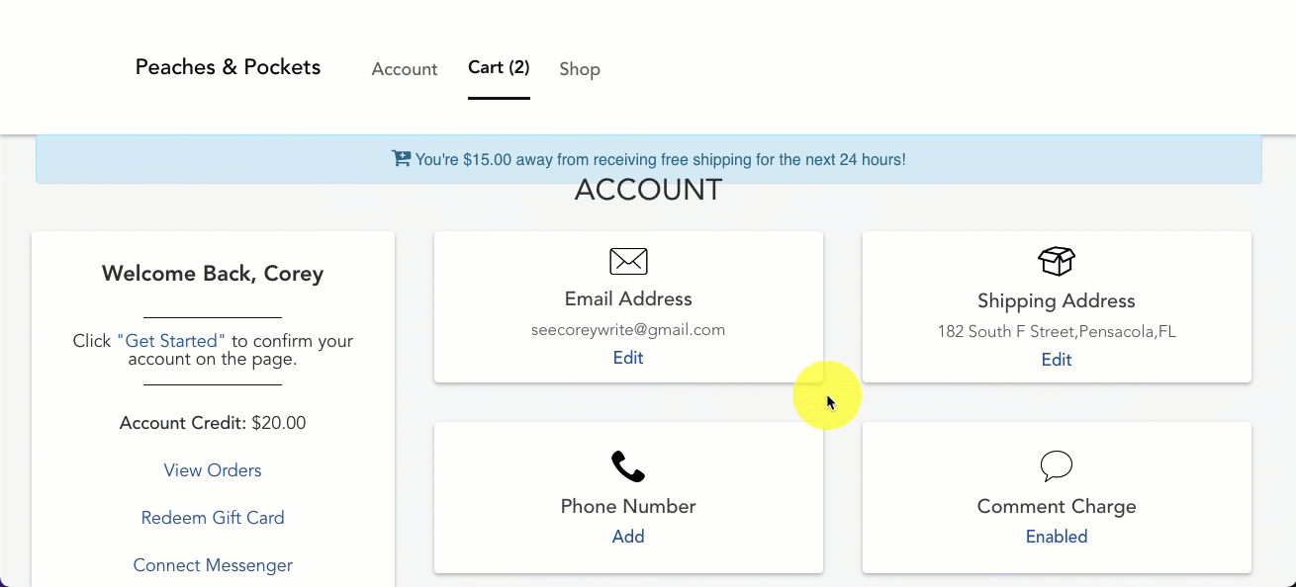
Task: Open the Cart (2) tab
Action: pos(499,67)
